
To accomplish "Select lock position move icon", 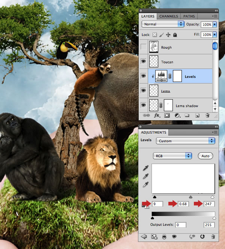I will pos(168,34).
